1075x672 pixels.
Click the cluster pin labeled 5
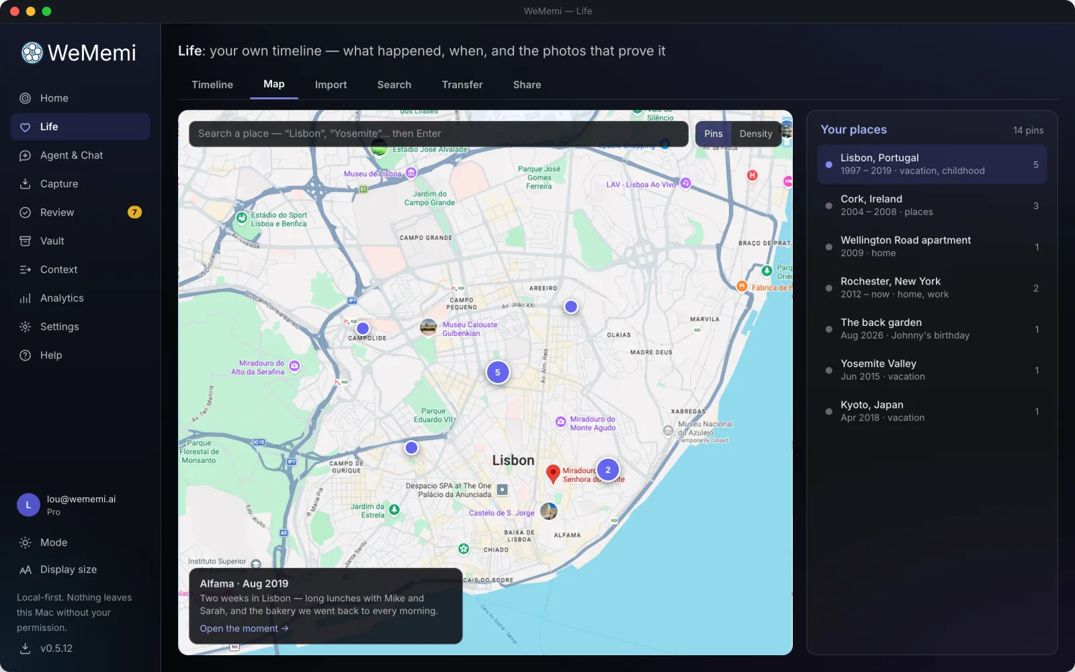(x=498, y=372)
